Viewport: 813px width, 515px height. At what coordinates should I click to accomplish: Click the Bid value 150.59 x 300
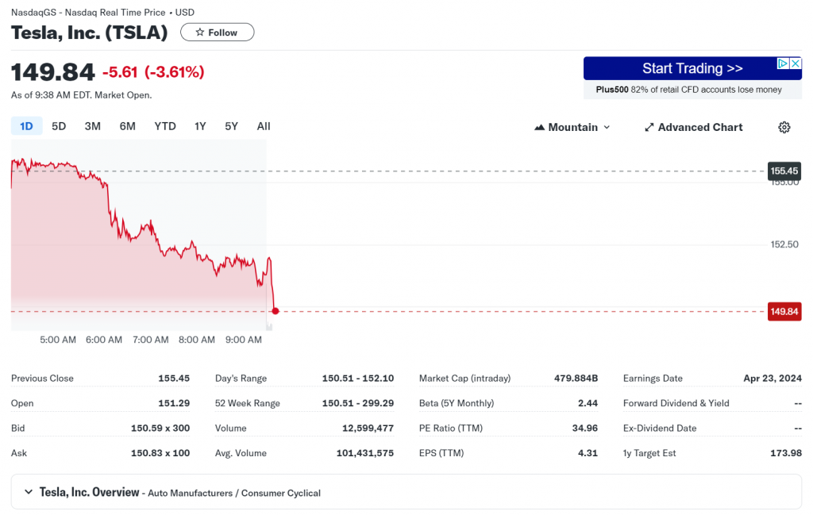tap(160, 428)
